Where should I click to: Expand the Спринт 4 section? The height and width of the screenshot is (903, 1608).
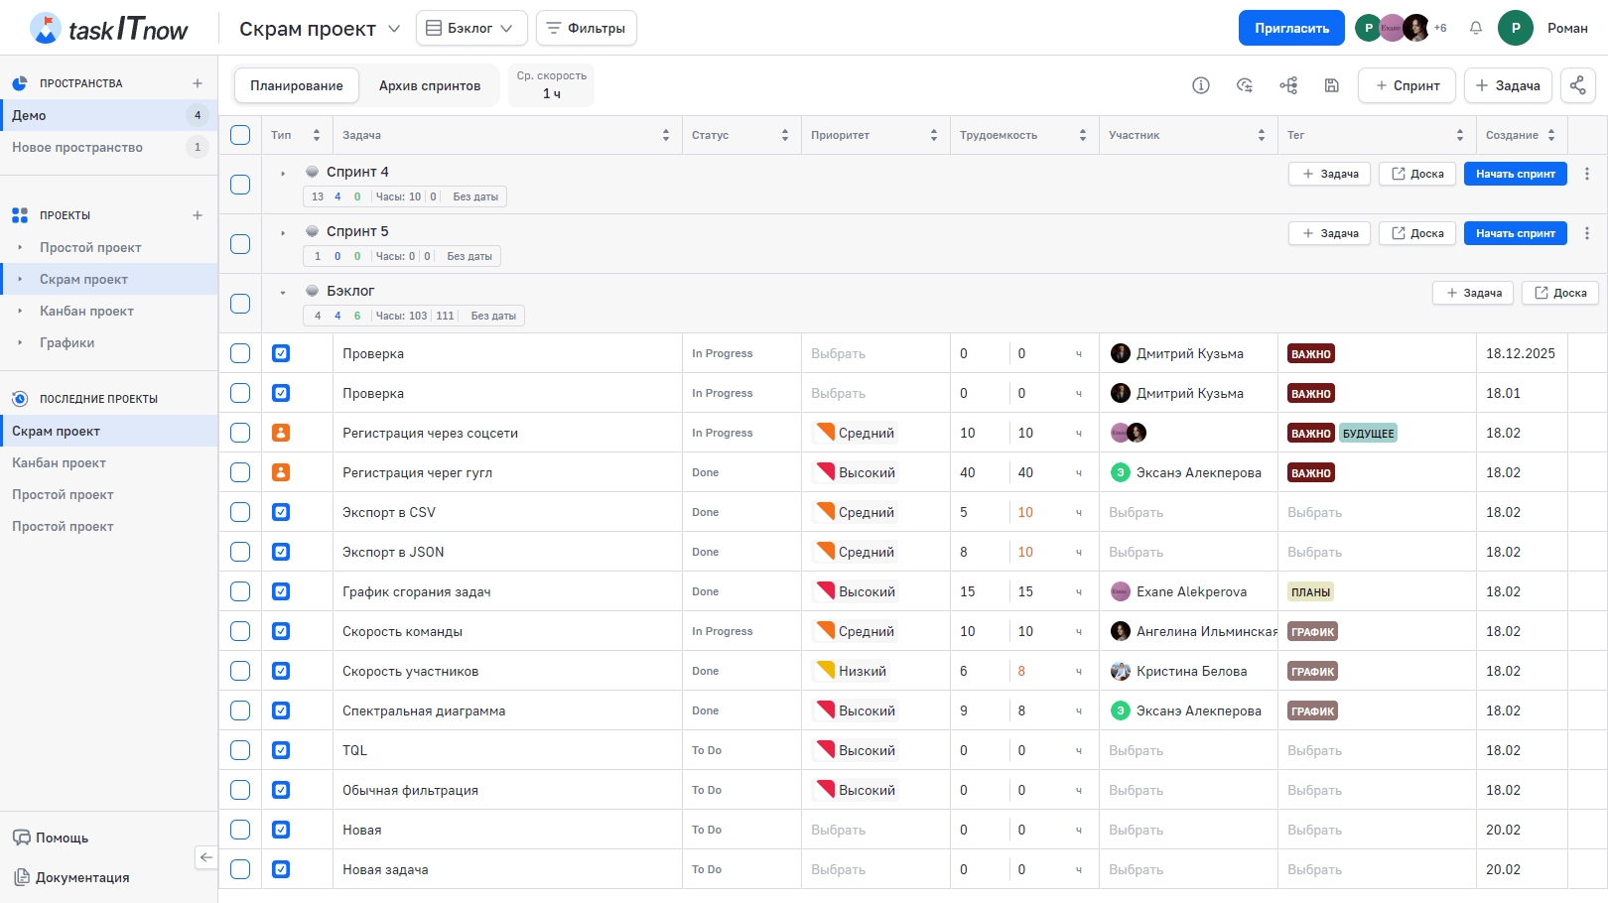click(283, 174)
